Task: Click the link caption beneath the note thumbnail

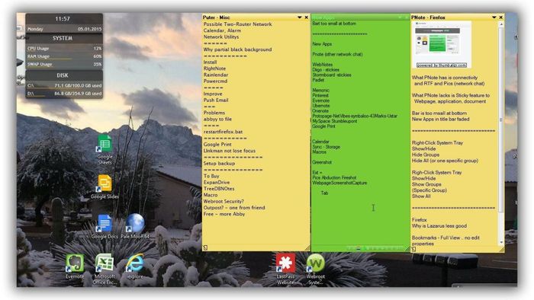Action: [442, 65]
